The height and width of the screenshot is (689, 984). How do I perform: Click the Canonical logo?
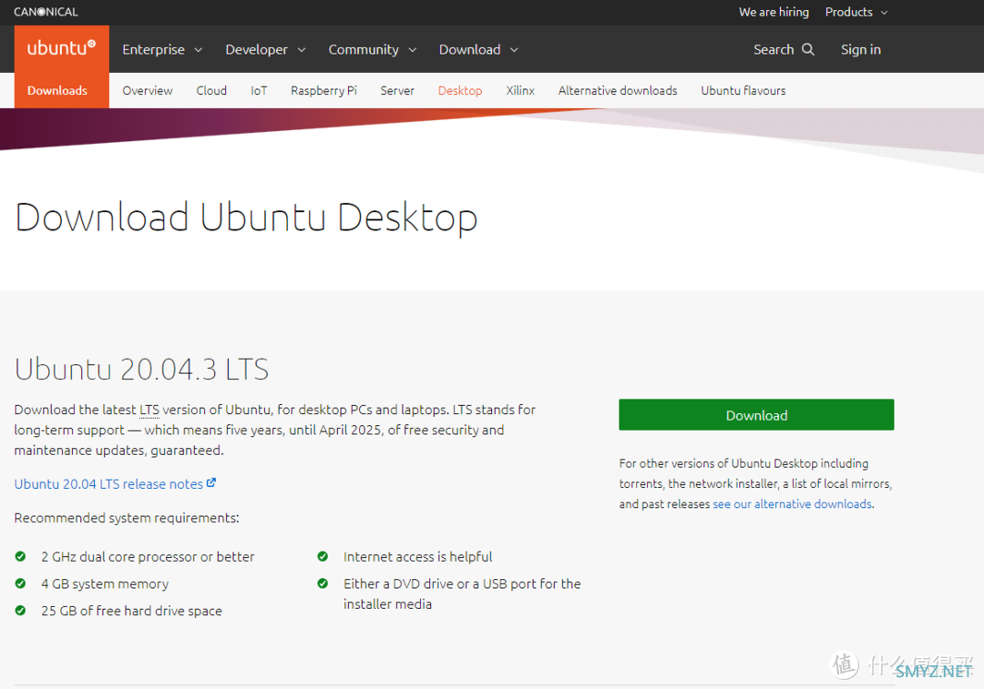[46, 12]
